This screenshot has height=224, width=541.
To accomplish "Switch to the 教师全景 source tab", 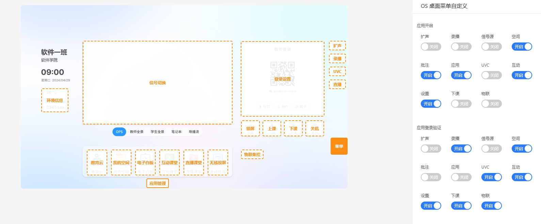I will pos(137,132).
